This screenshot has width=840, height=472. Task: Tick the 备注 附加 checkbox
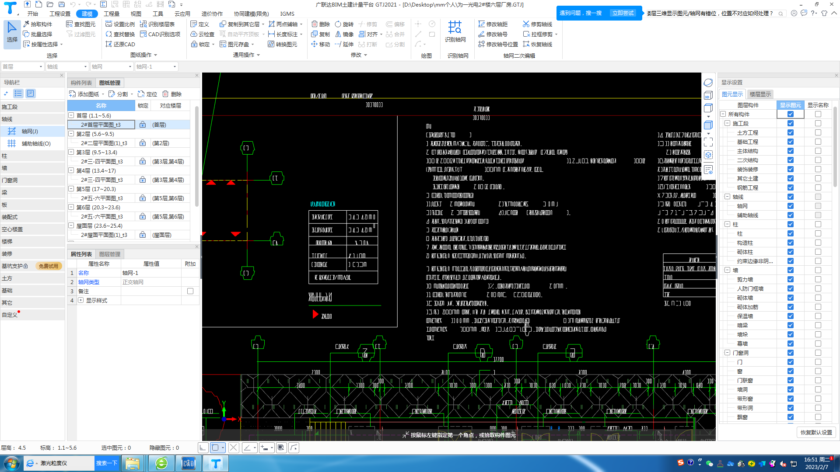click(x=190, y=291)
